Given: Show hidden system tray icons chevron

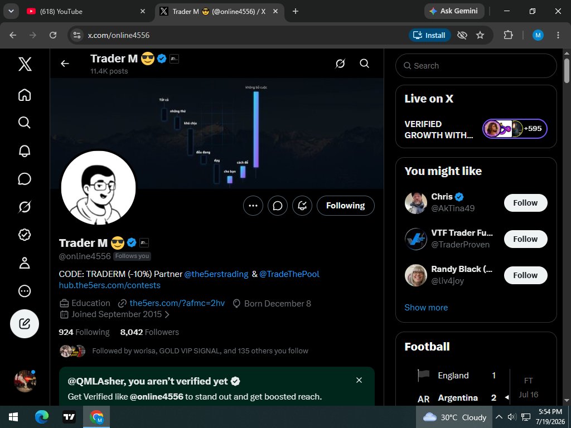Looking at the screenshot, I should [499, 417].
